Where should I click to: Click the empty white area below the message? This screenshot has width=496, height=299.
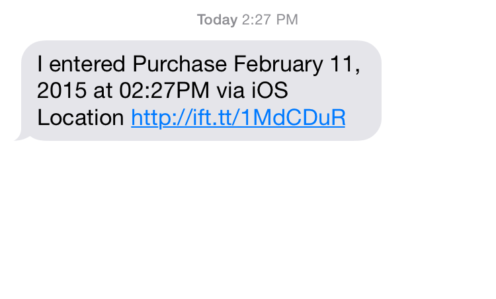(x=248, y=225)
